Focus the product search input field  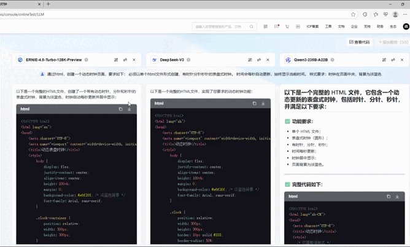coord(225,26)
